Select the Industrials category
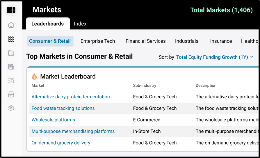Viewport: 260px width, 158px height. pyautogui.click(x=187, y=41)
